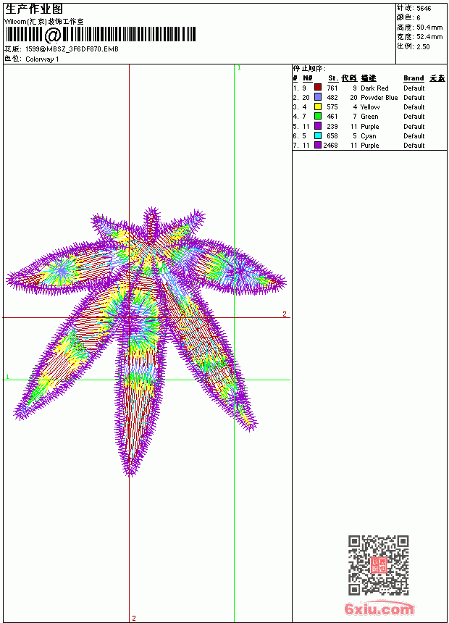The height and width of the screenshot is (623, 449).
Task: Click stitch count 461 in Green row
Action: (x=332, y=117)
